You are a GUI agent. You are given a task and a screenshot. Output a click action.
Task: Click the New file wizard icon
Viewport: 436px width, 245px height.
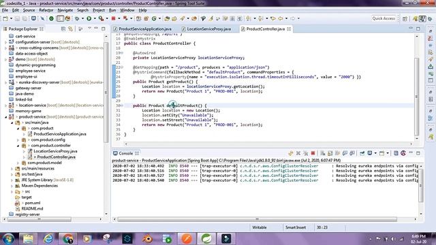click(x=5, y=18)
